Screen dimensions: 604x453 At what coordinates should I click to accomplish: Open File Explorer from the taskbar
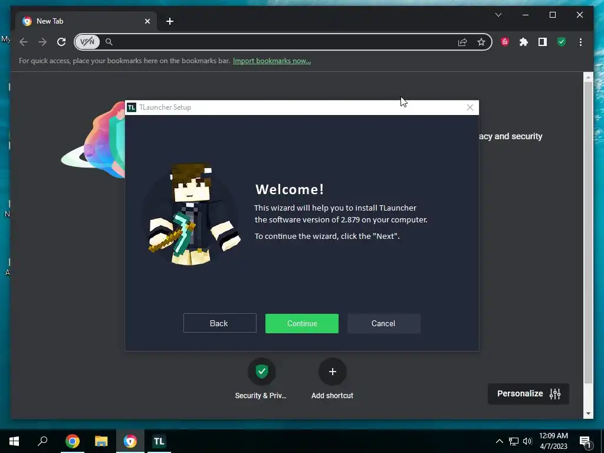point(101,441)
